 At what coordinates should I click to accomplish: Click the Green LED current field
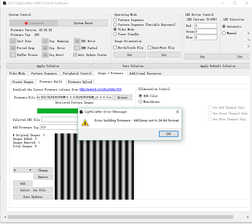(x=206, y=32)
